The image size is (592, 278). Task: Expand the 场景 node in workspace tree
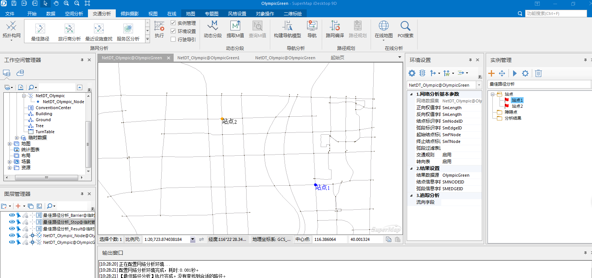(x=10, y=162)
